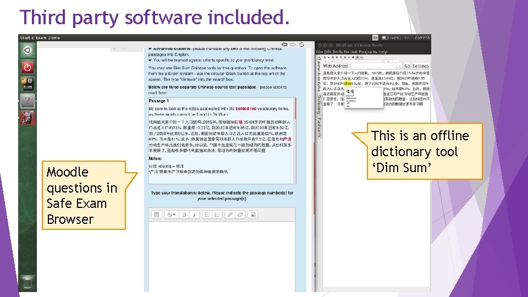Click the clock showing 2:59 PM
Screen dimensions: 528x297
click(x=422, y=38)
